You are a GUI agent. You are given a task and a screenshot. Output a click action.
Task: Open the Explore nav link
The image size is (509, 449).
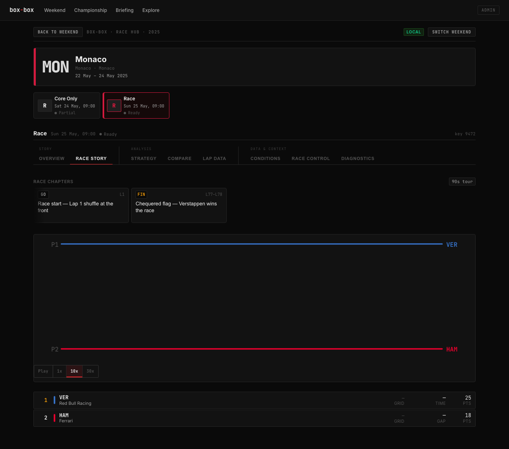click(151, 10)
